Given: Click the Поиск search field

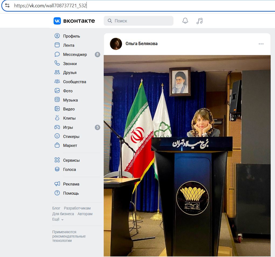Looking at the screenshot, I should tap(138, 21).
